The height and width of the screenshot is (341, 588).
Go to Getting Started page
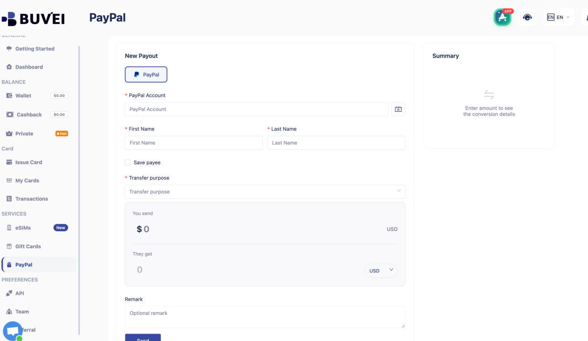(35, 49)
